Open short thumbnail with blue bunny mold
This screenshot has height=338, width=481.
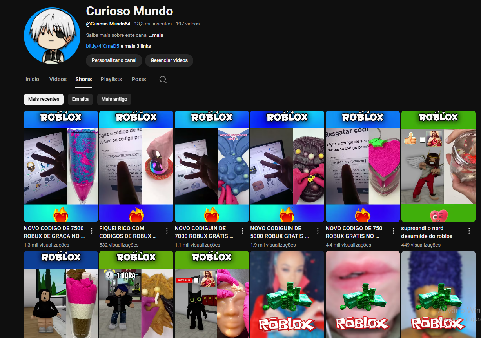(212, 166)
